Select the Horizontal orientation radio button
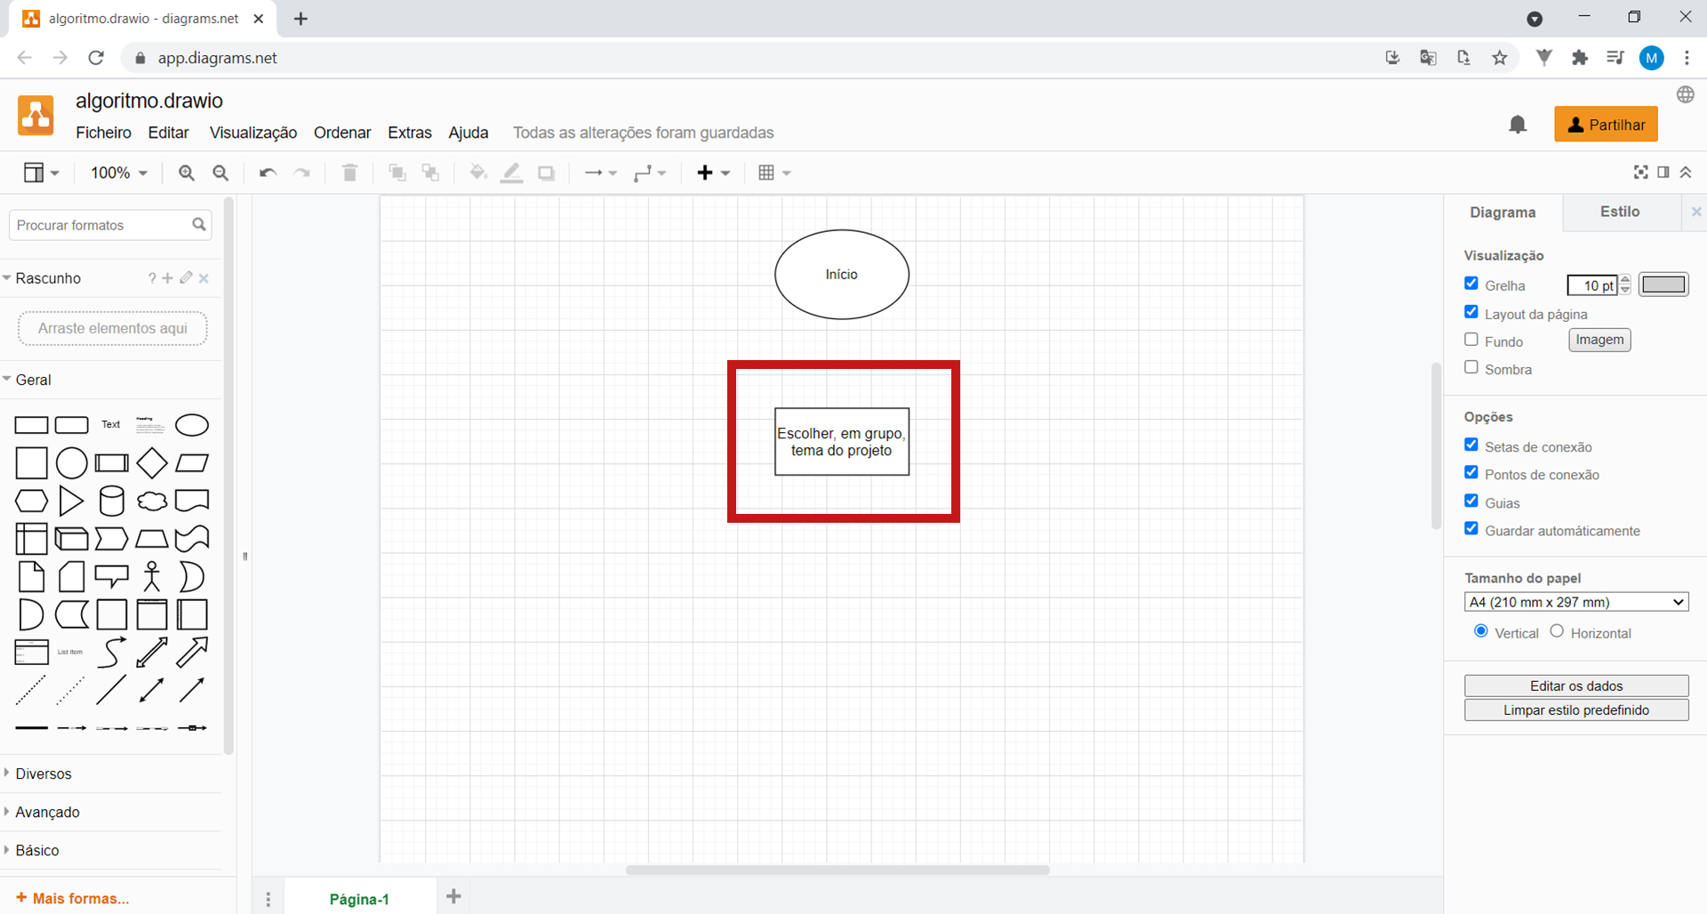This screenshot has height=914, width=1707. coord(1557,631)
